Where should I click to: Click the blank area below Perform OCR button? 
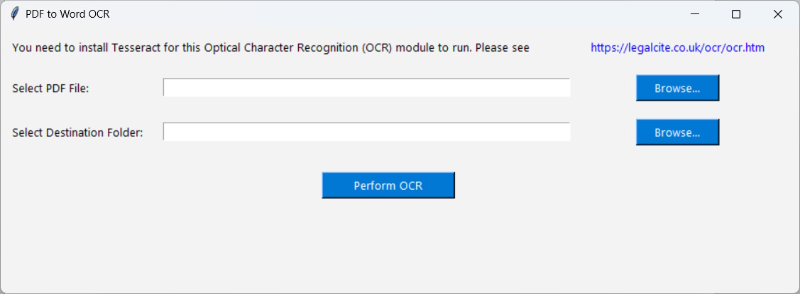(388, 244)
